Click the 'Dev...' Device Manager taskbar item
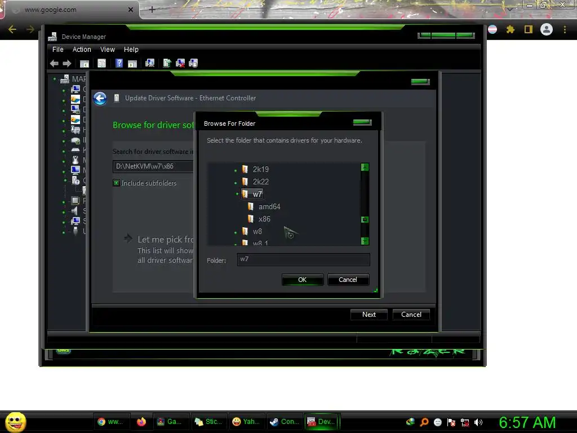Image resolution: width=577 pixels, height=433 pixels. [x=322, y=422]
